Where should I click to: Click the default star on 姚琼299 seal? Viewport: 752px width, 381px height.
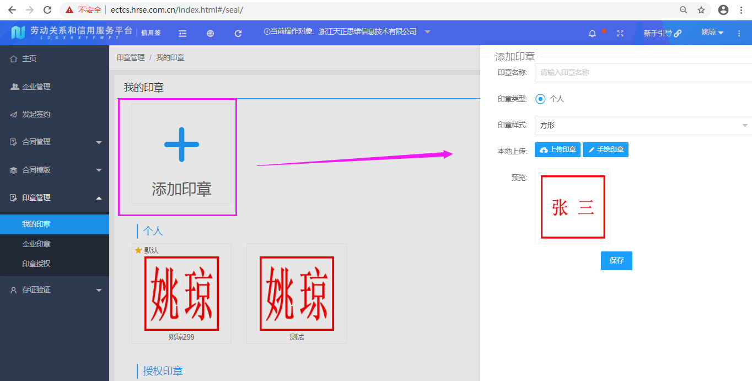click(x=139, y=250)
